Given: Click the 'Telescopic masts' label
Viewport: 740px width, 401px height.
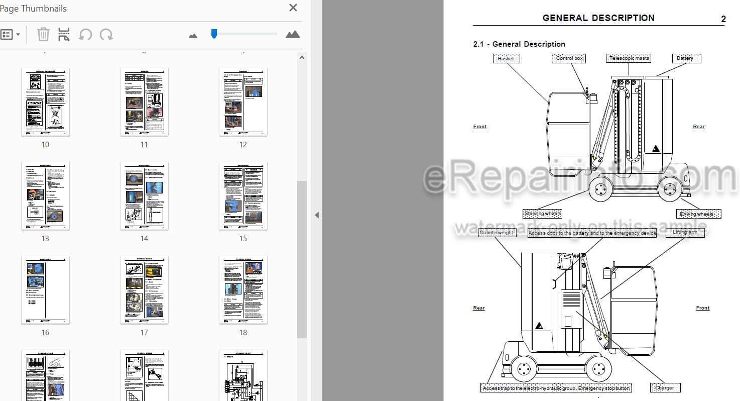Looking at the screenshot, I should coord(629,58).
